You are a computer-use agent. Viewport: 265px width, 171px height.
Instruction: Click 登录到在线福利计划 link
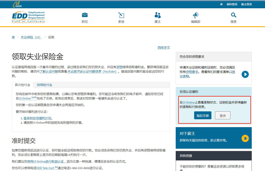(x=37, y=118)
